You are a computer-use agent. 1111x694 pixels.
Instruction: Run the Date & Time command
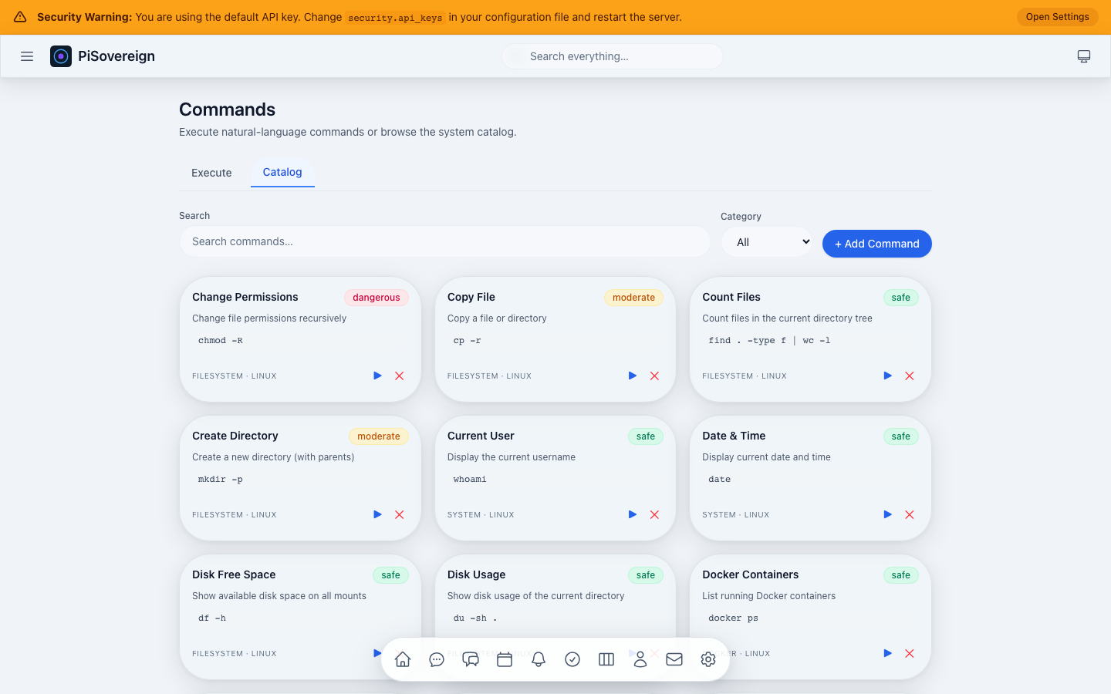pos(887,514)
